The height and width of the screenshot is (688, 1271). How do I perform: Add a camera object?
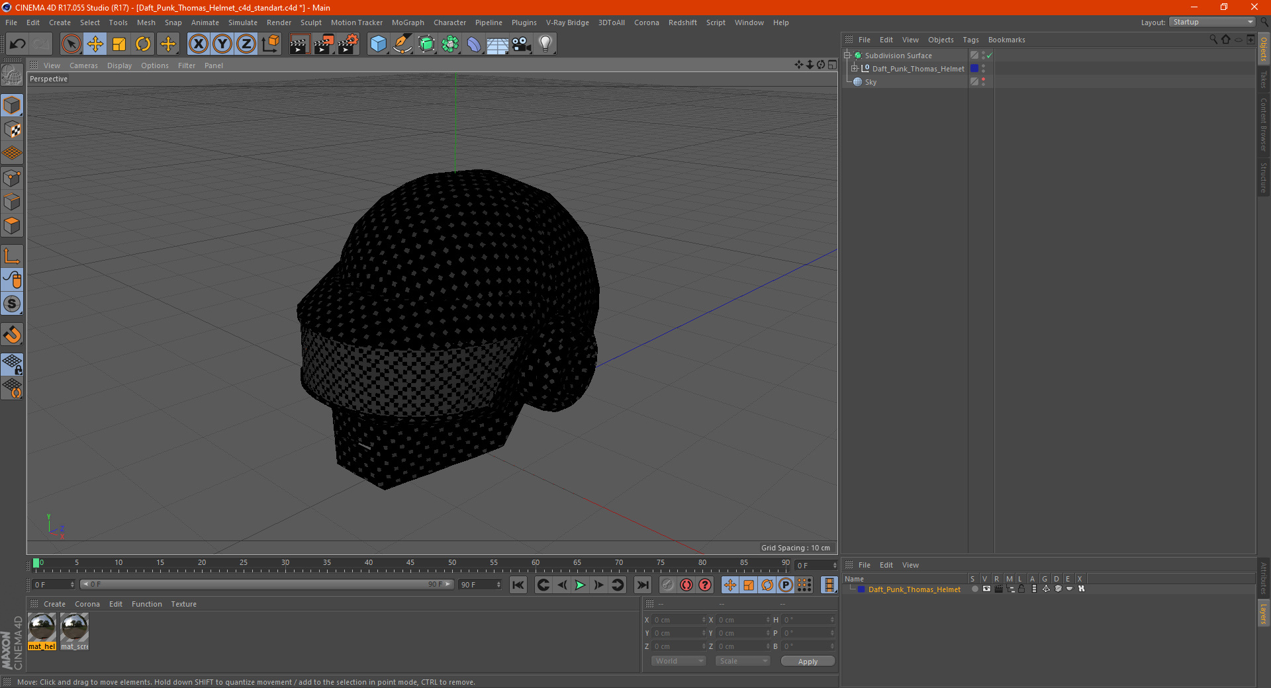coord(522,44)
